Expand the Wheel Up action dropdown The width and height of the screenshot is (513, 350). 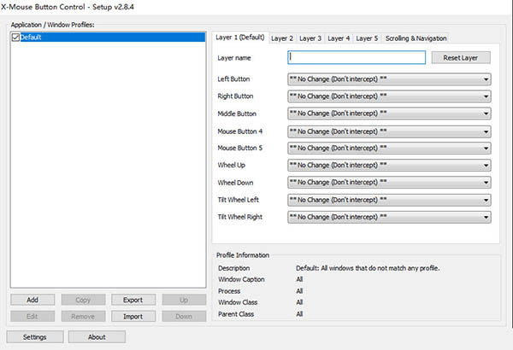coord(389,166)
